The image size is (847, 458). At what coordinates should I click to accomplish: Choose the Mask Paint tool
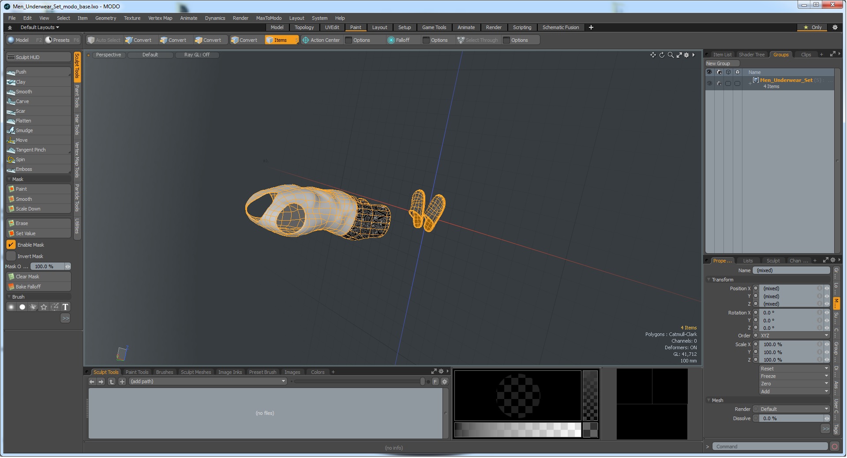click(38, 189)
